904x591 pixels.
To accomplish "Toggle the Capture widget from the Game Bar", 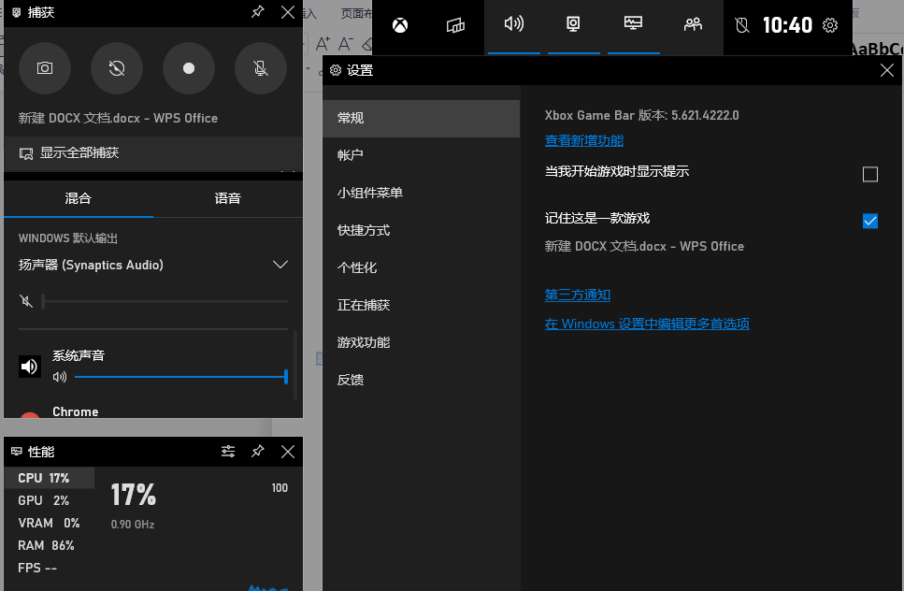I will coord(573,24).
